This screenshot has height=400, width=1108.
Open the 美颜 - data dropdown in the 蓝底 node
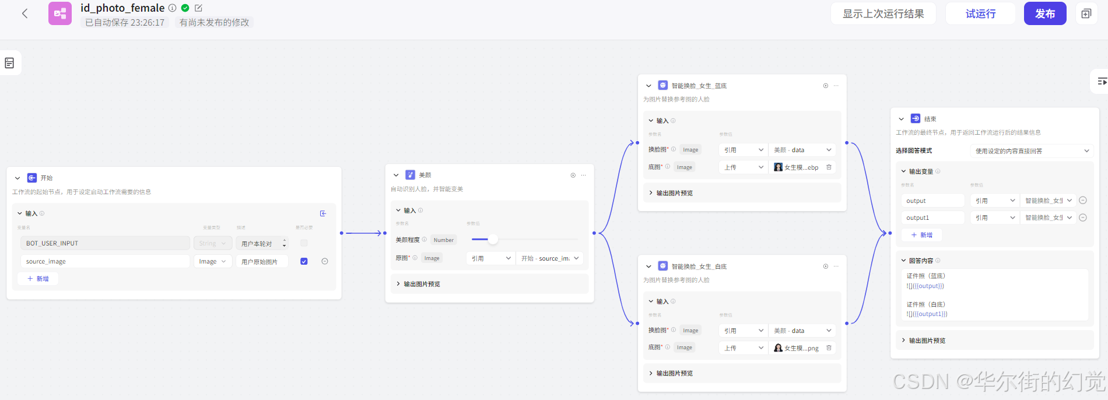(x=802, y=150)
